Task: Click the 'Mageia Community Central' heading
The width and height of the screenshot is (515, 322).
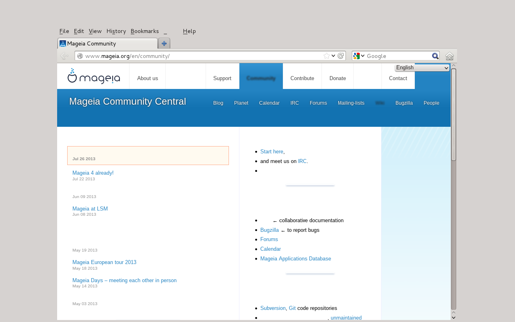Action: pos(128,101)
